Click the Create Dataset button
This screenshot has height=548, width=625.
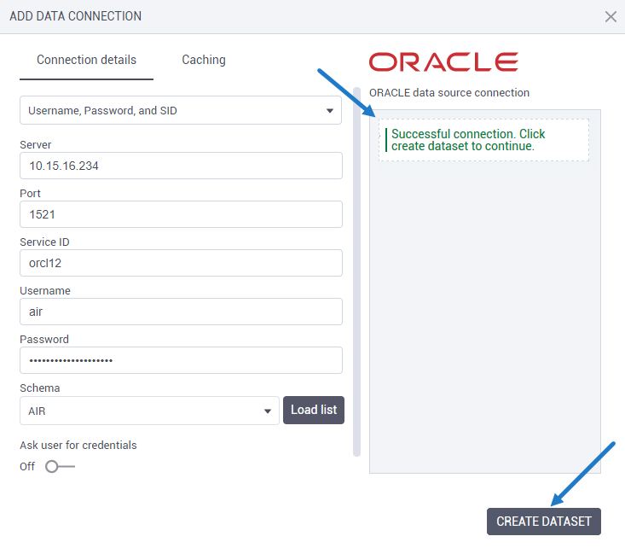tap(543, 522)
